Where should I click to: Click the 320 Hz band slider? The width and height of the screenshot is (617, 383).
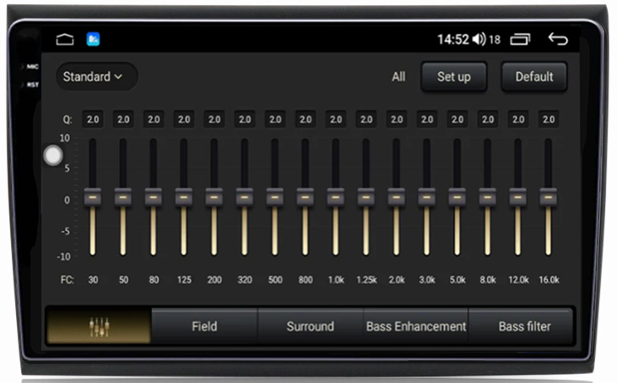[244, 197]
